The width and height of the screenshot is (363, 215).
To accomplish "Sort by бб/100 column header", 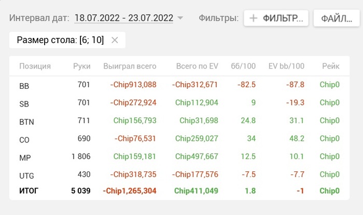I will click(243, 66).
